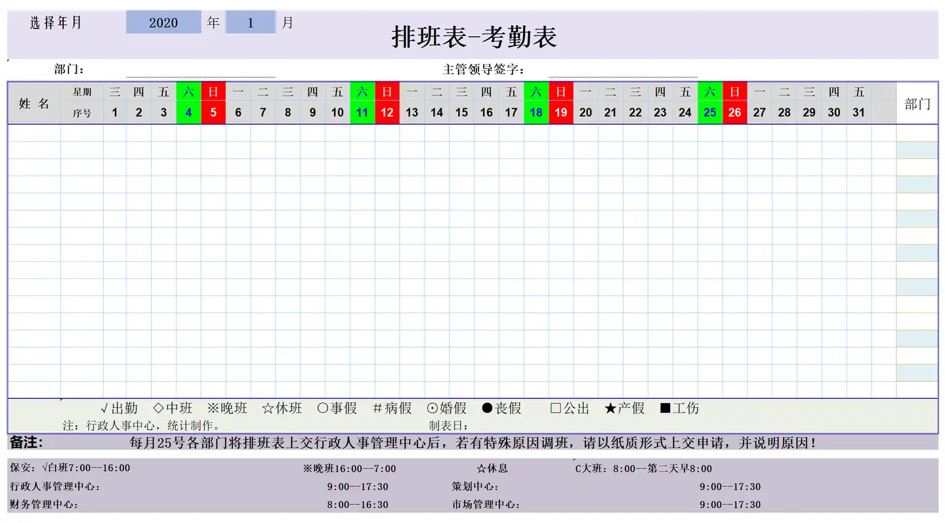Select day number 30 cell

(834, 113)
